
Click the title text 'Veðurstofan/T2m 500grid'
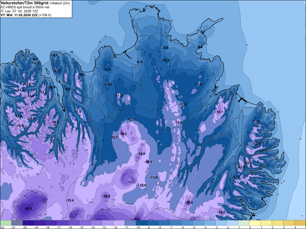(x=25, y=3)
